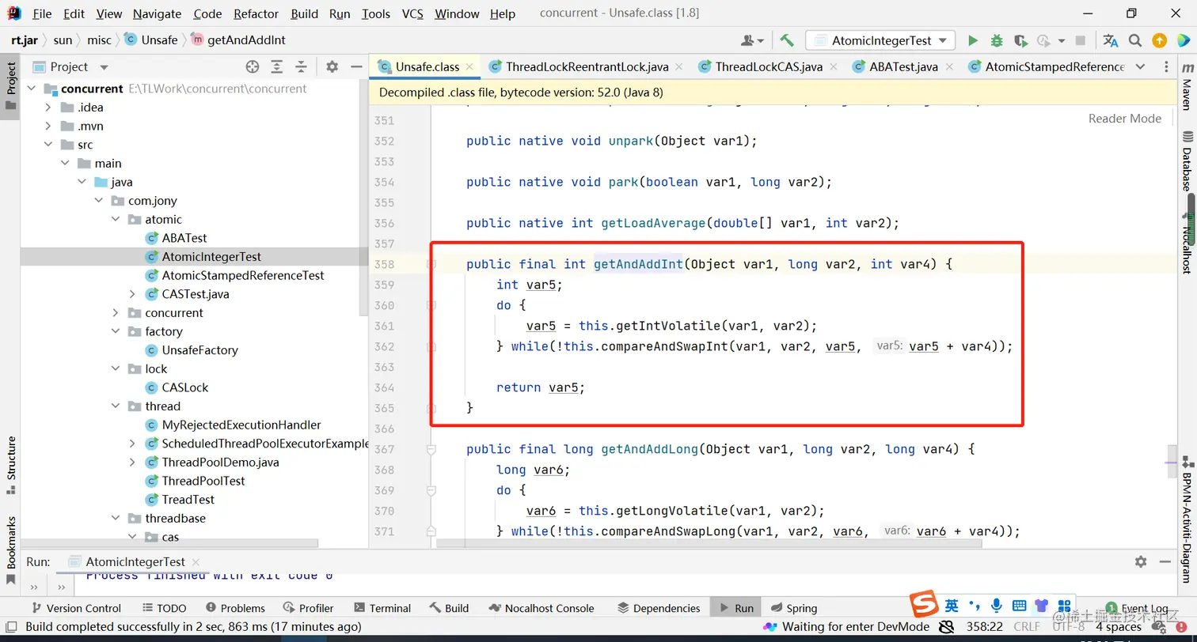Toggle Reader Mode in the editor
Image resolution: width=1197 pixels, height=642 pixels.
[x=1124, y=119]
